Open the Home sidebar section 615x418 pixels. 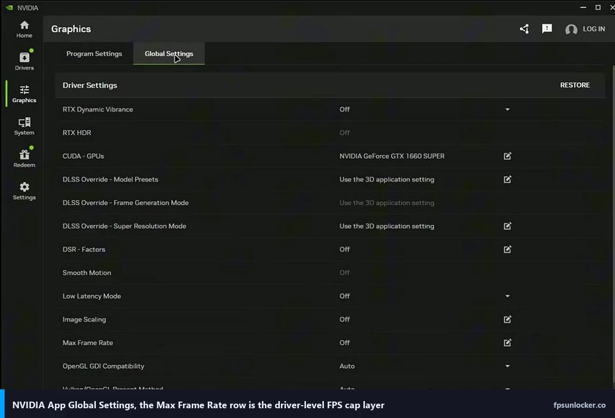click(24, 29)
